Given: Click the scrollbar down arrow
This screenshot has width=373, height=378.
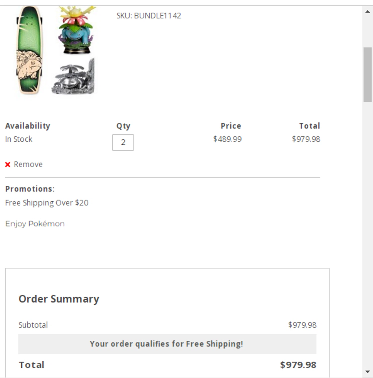Looking at the screenshot, I should point(367,372).
